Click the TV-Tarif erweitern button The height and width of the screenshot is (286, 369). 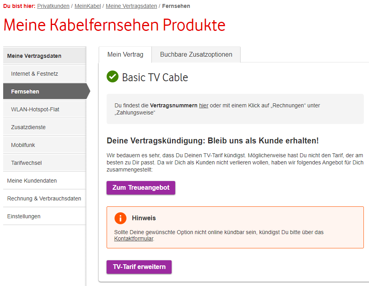(139, 267)
